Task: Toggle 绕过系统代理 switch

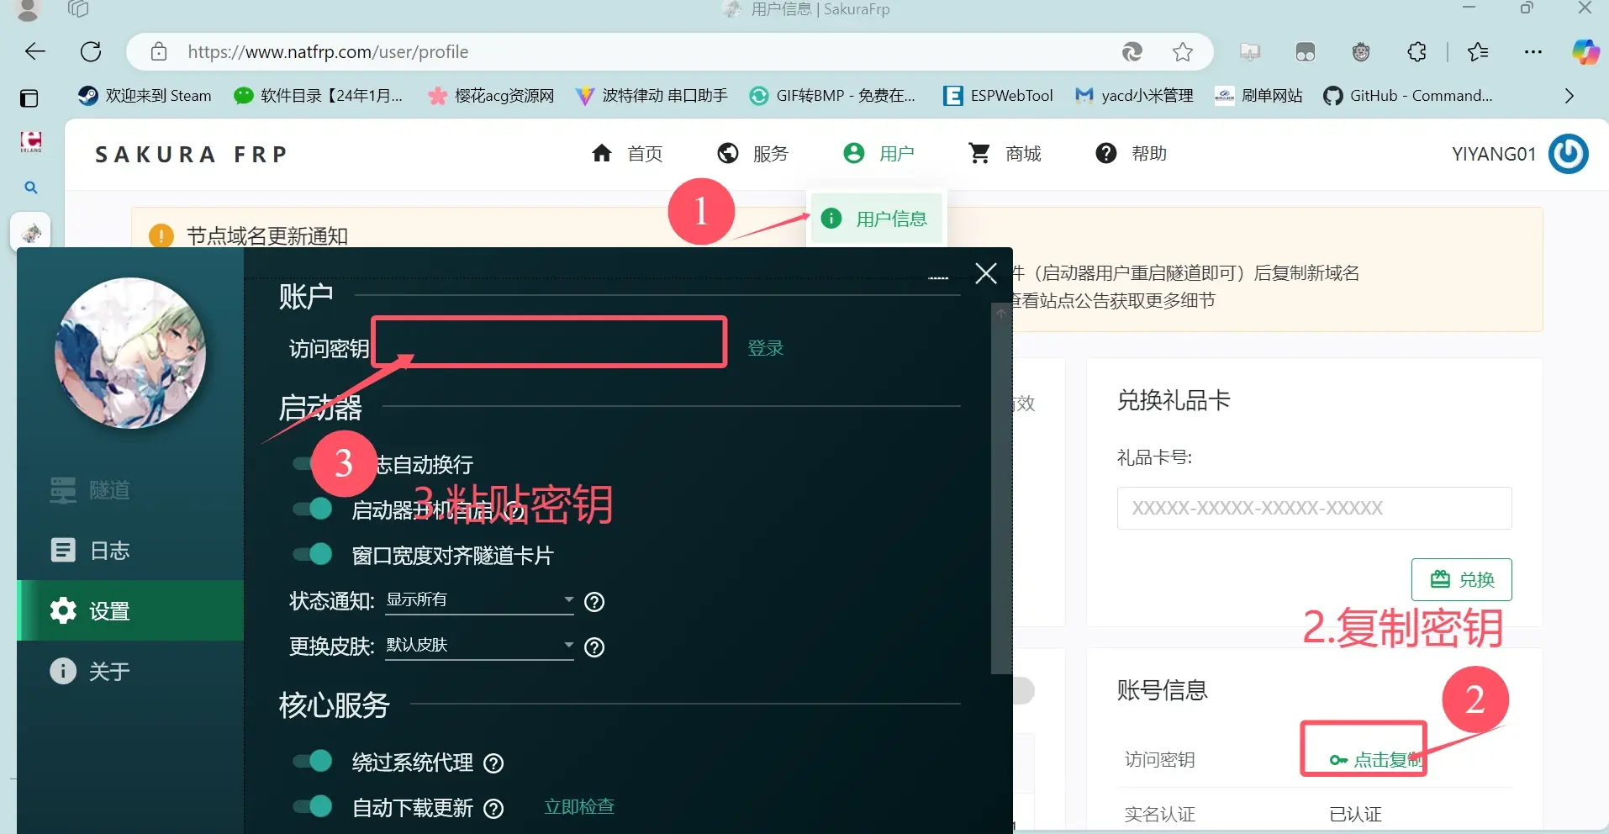Action: pos(312,761)
